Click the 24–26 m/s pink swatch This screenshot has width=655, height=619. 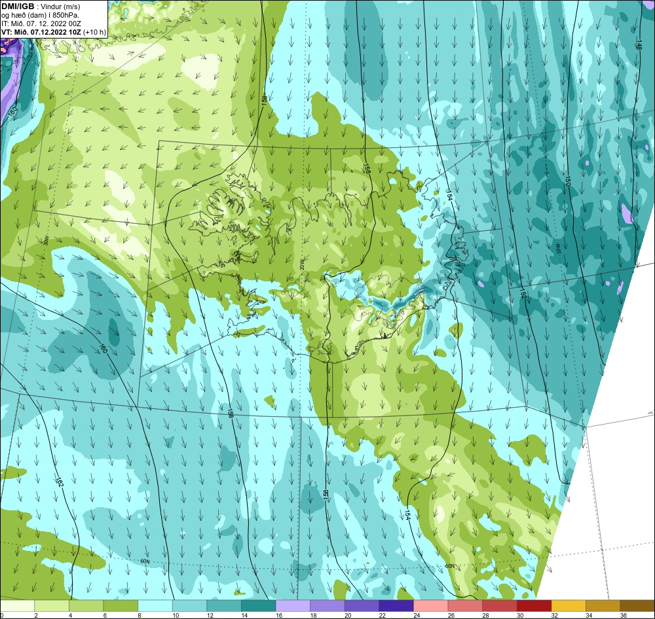[x=431, y=606]
